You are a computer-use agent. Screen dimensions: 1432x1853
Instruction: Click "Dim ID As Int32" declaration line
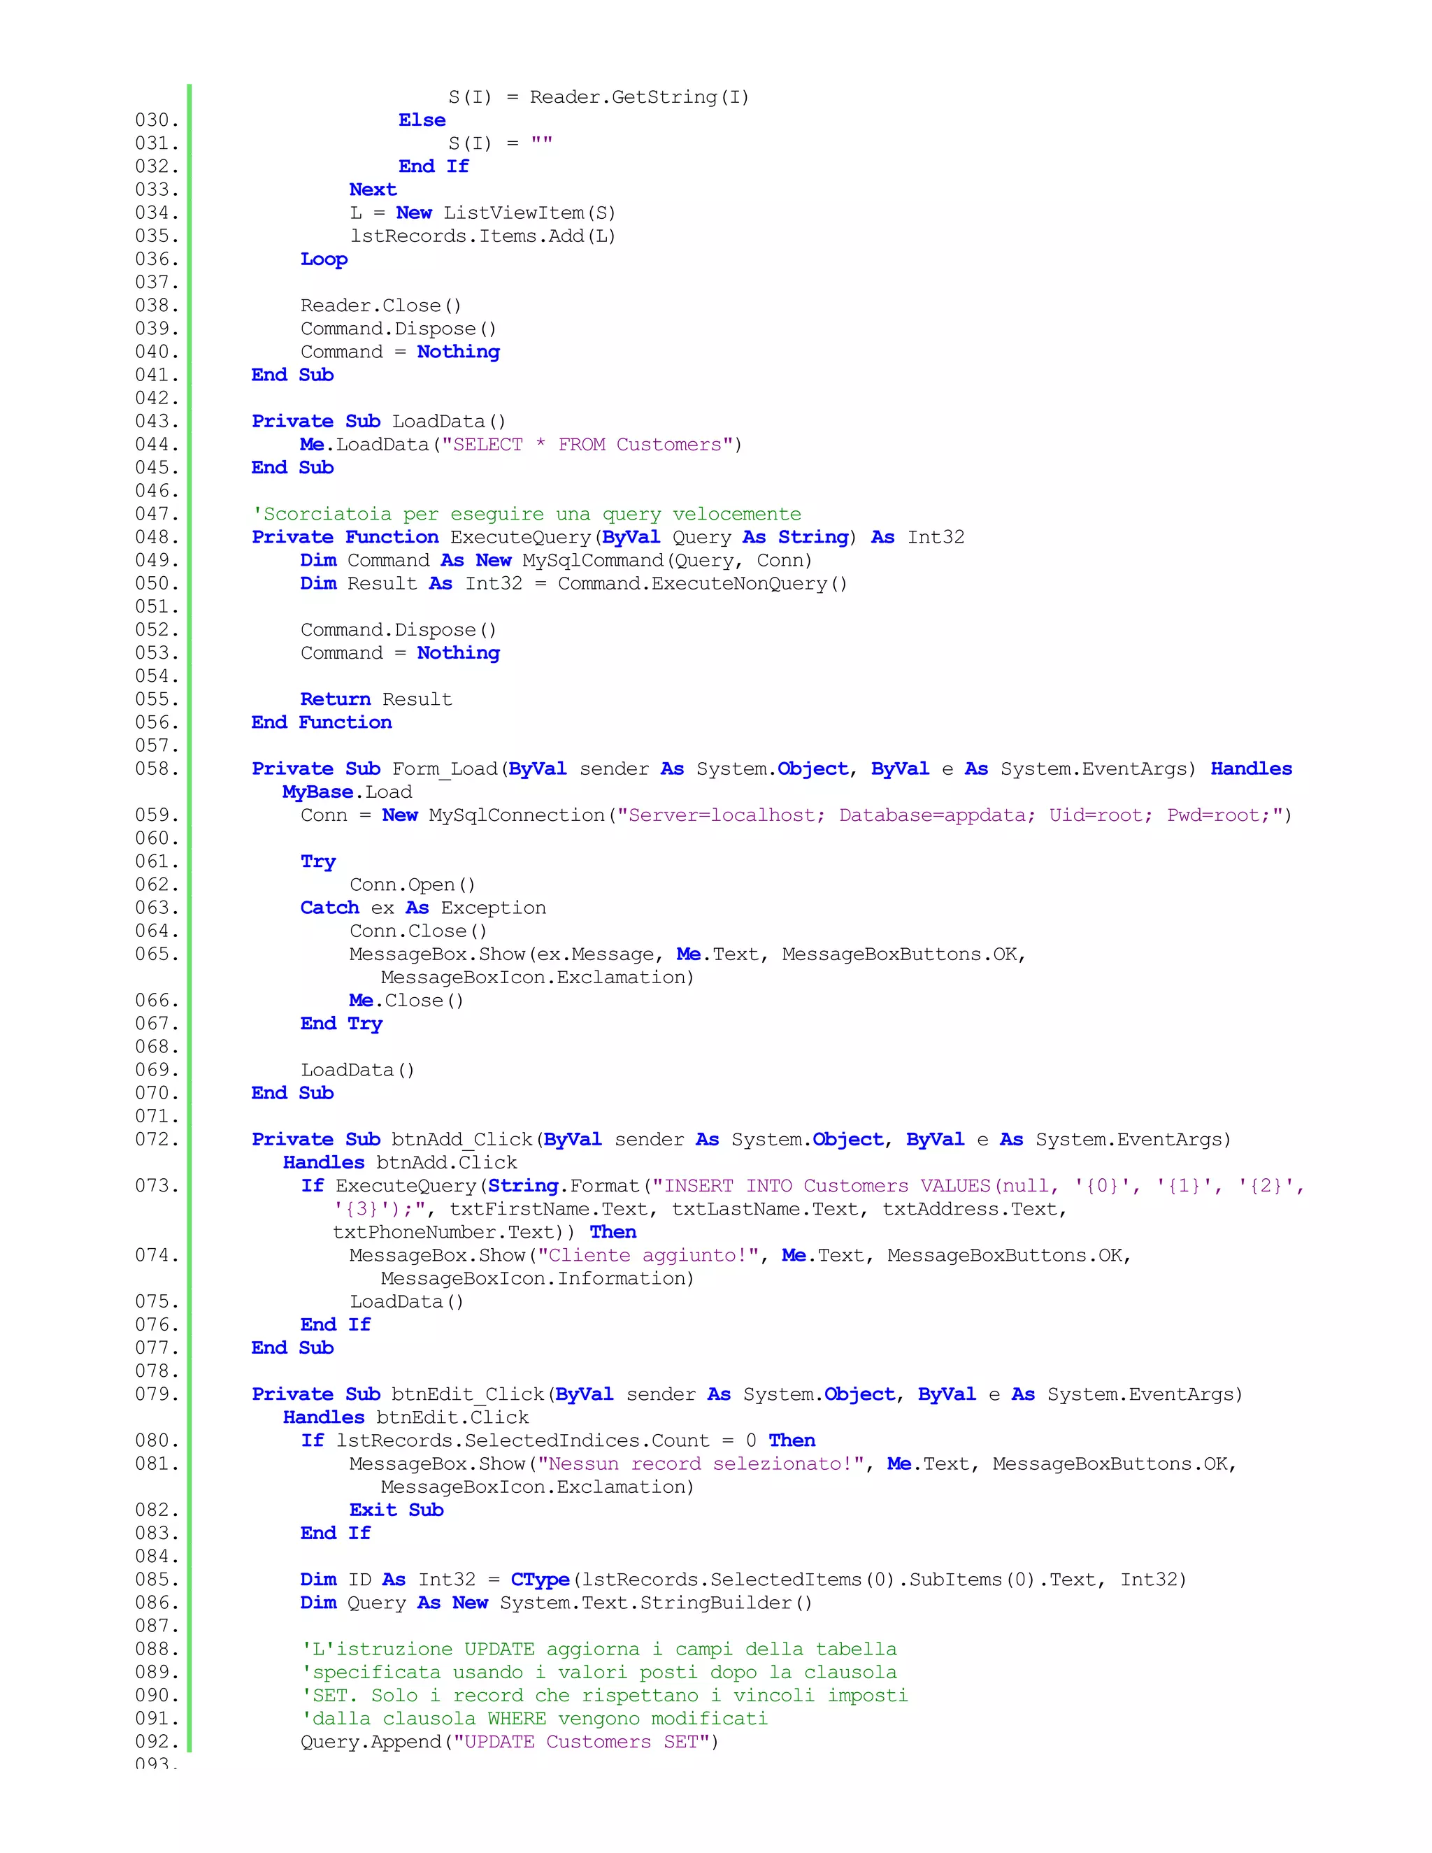(x=743, y=1580)
